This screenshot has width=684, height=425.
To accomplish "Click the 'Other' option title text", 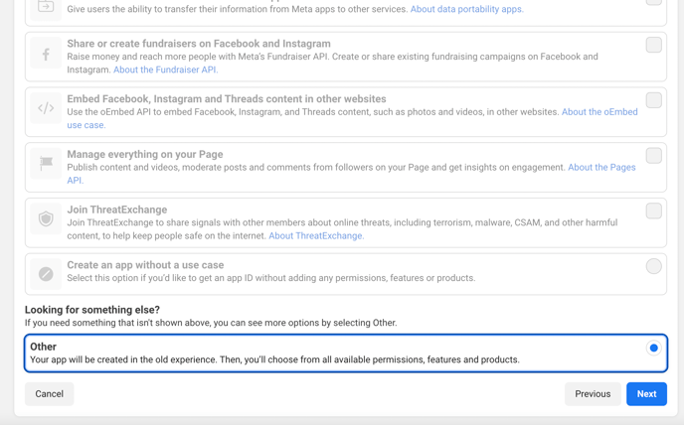I will pos(43,347).
